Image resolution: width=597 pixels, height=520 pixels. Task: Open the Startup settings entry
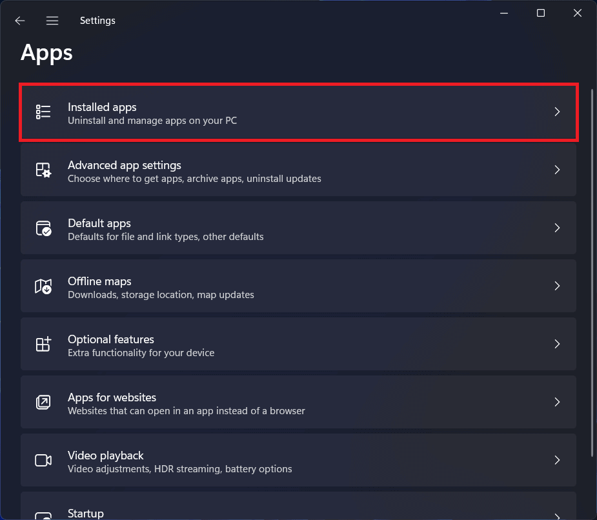(86, 513)
